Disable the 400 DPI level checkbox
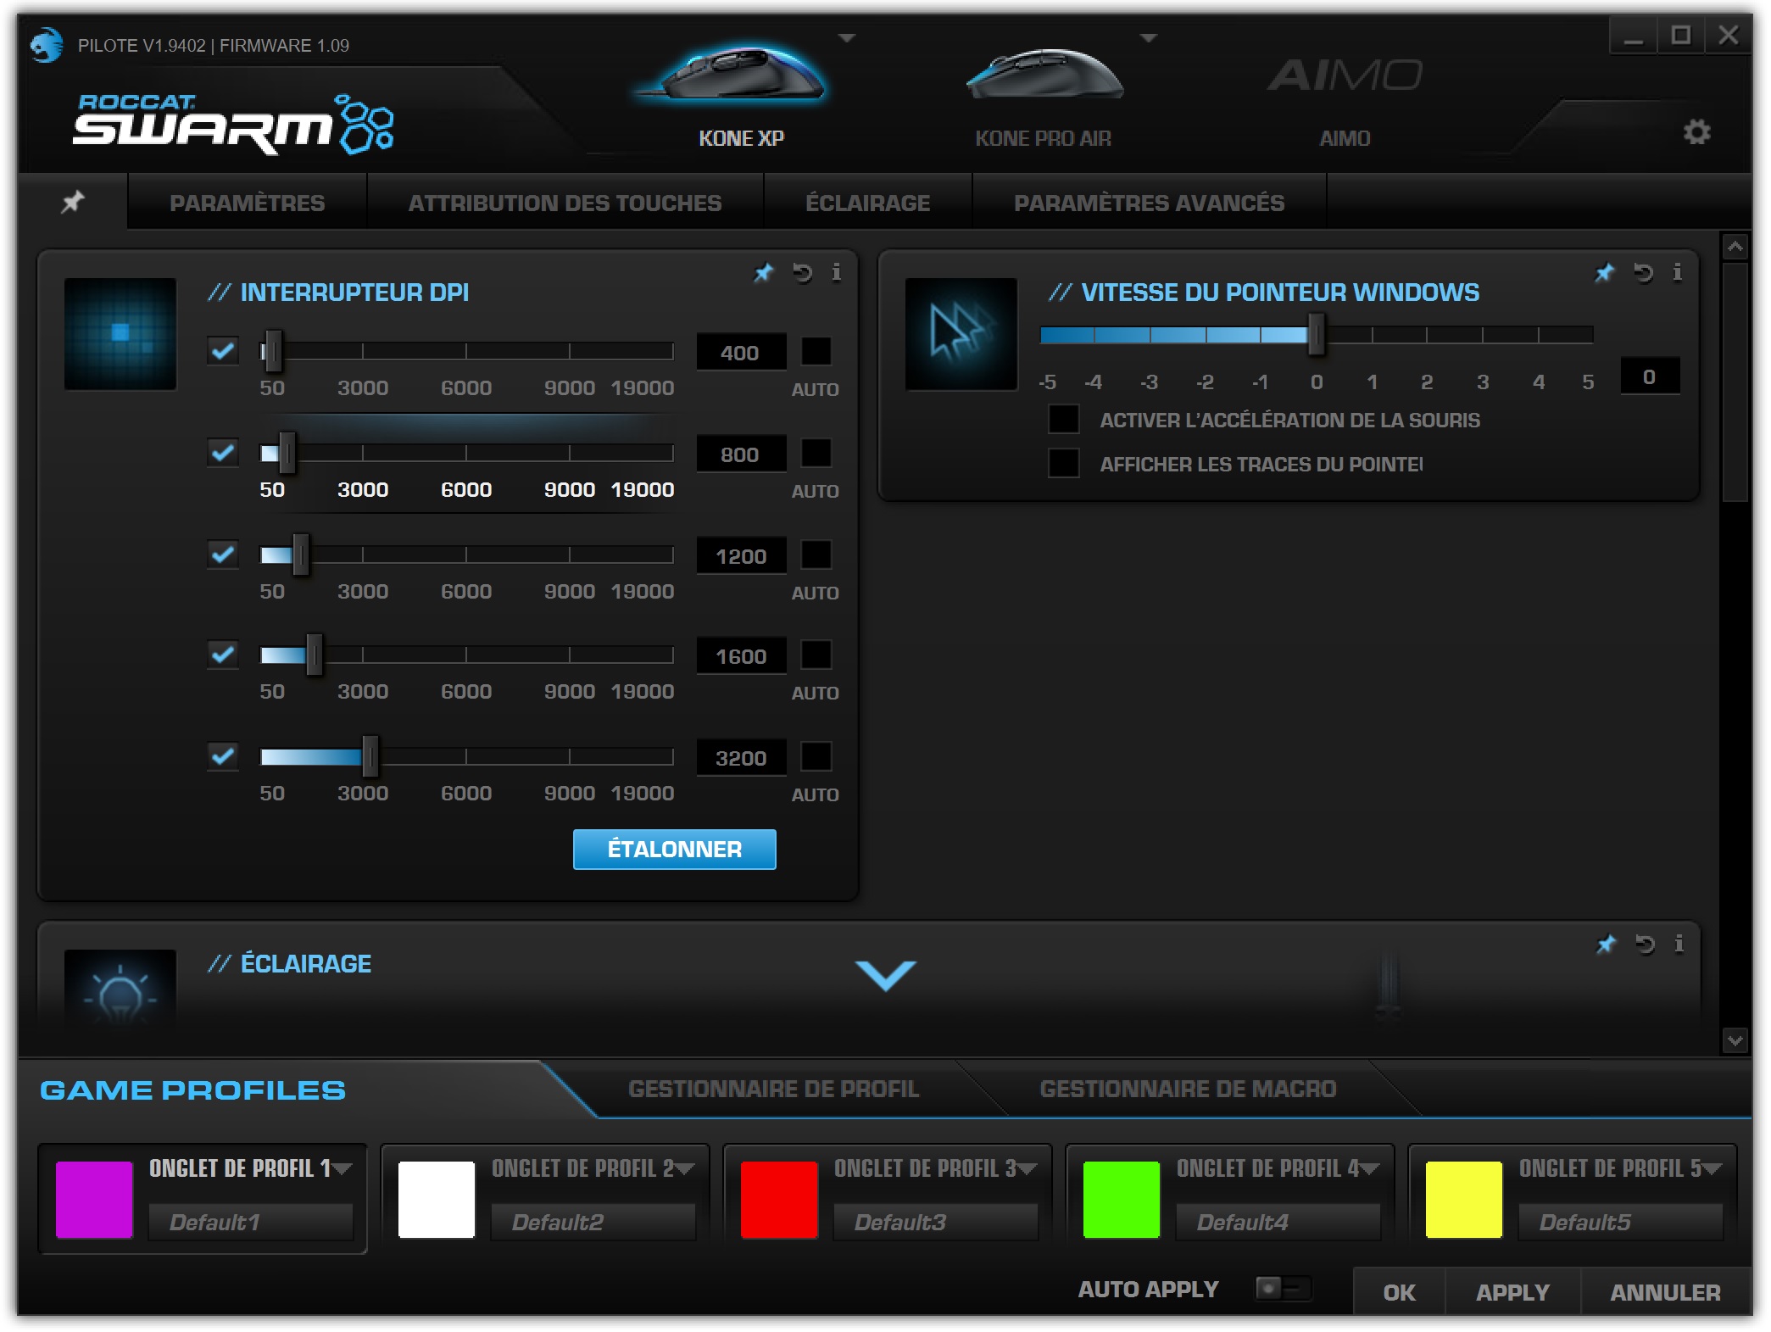The image size is (1771, 1332). (x=223, y=350)
